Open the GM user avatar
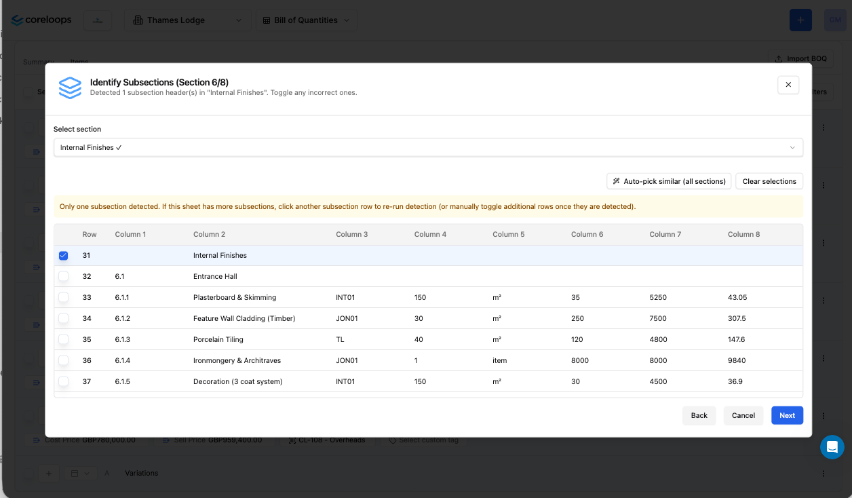Image resolution: width=852 pixels, height=498 pixels. [x=834, y=20]
